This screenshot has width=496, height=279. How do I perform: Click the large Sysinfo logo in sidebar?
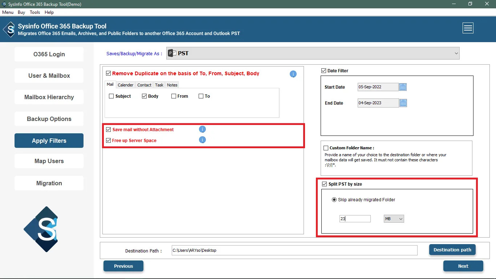[x=41, y=229]
